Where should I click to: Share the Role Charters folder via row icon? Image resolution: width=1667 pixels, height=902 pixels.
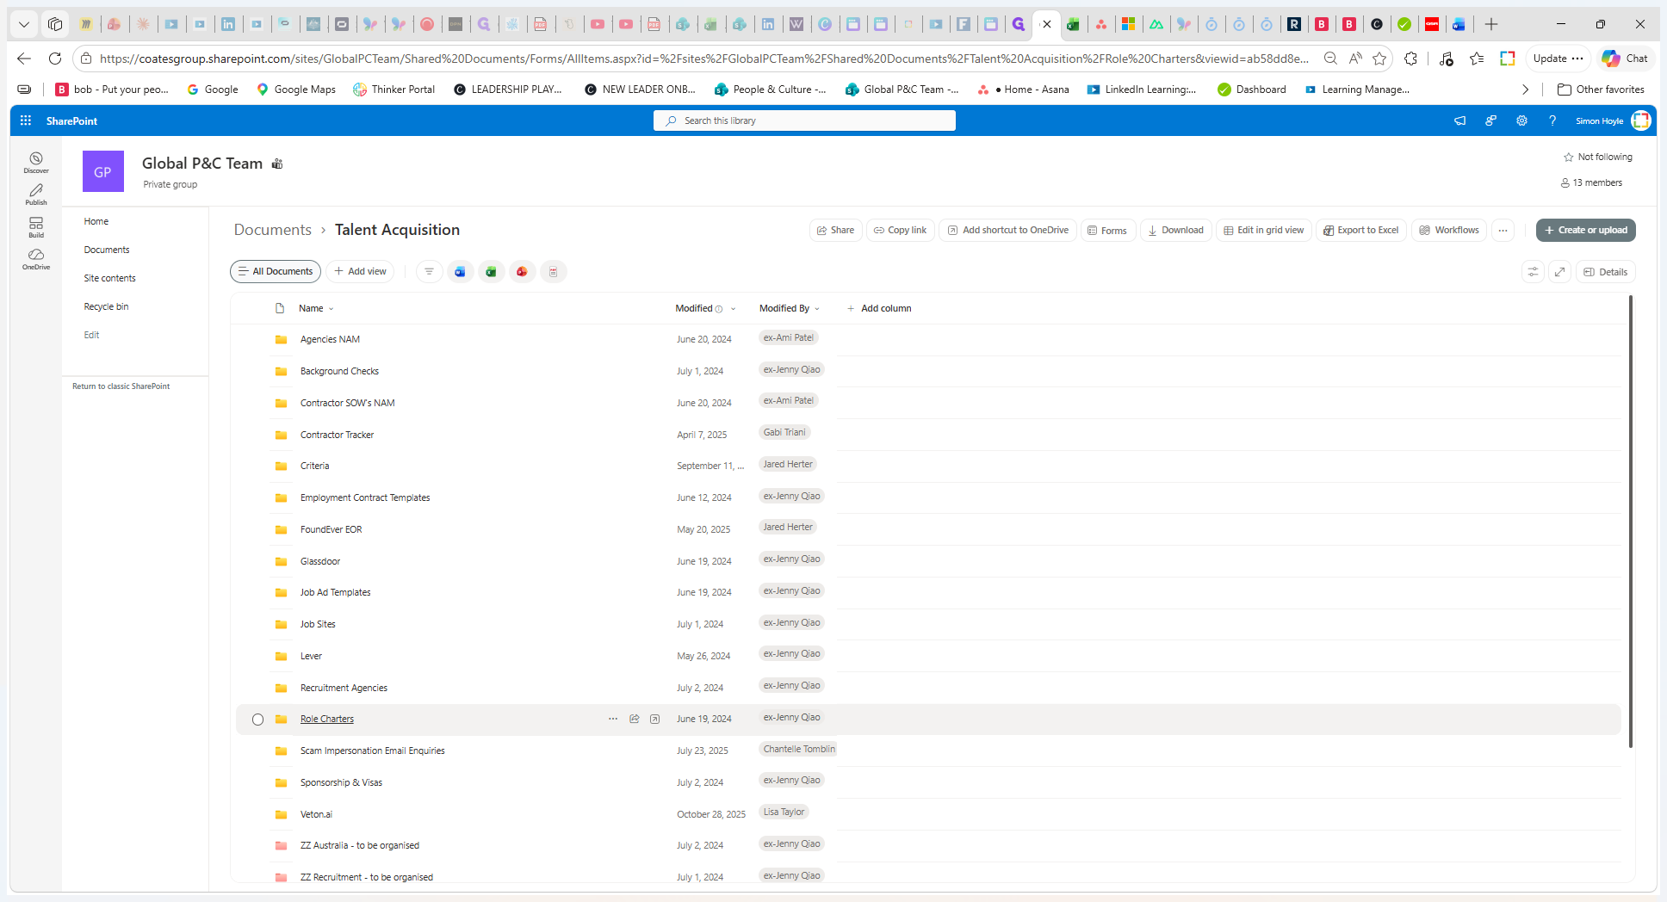[635, 719]
